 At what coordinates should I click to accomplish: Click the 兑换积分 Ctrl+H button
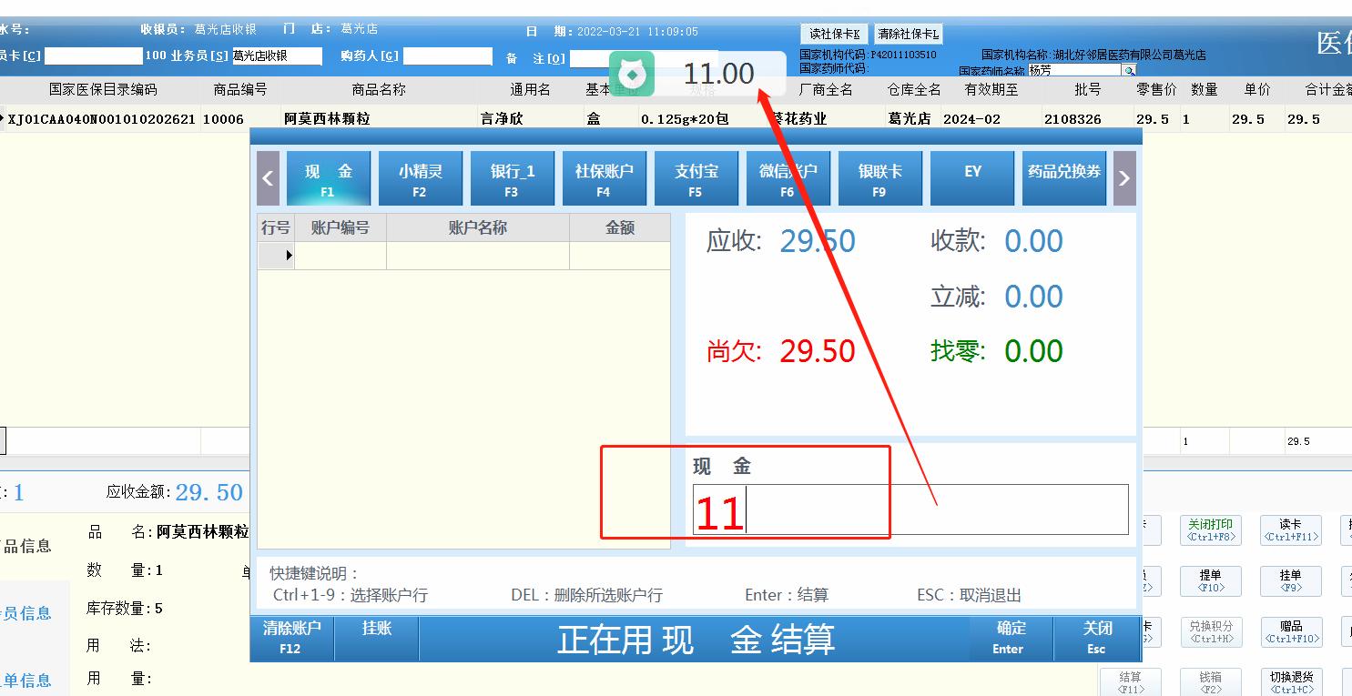click(1210, 632)
